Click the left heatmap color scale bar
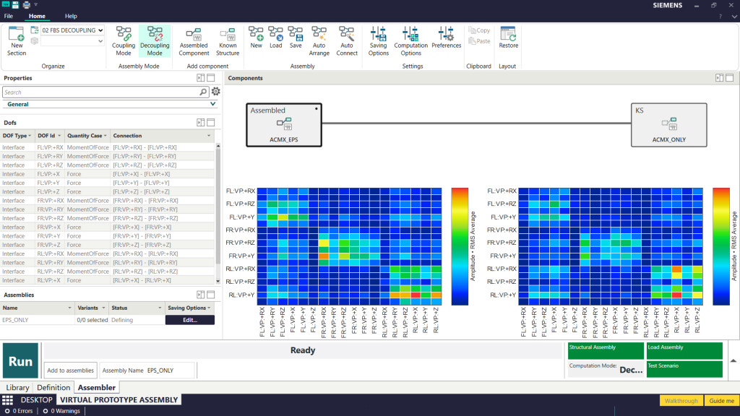This screenshot has height=416, width=740. 460,246
